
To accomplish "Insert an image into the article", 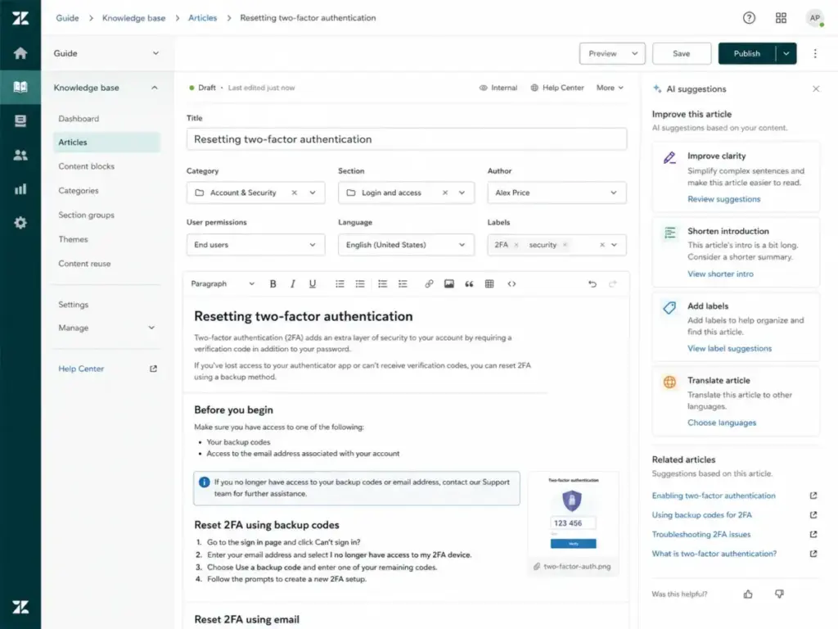I will pyautogui.click(x=449, y=284).
